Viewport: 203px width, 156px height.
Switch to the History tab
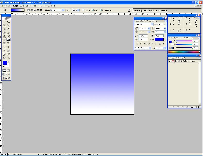tap(172, 58)
